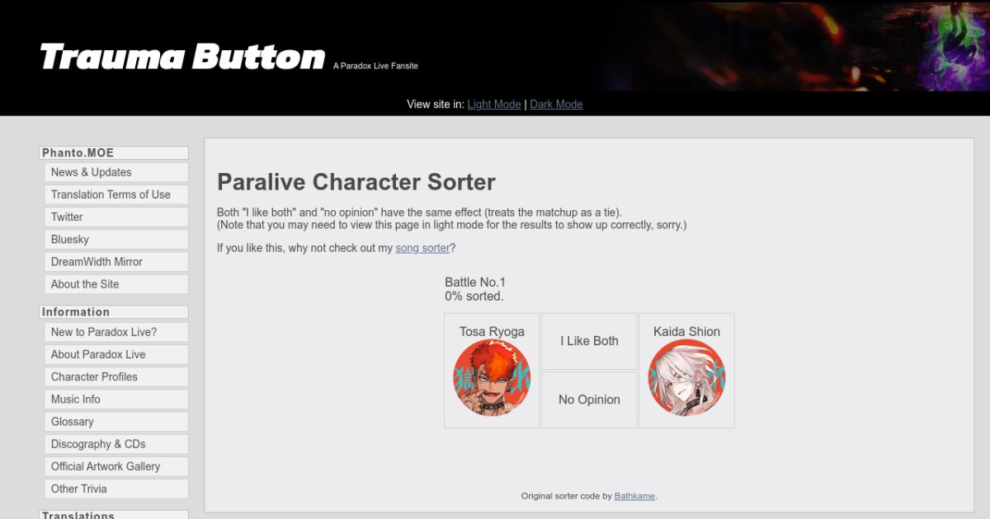The width and height of the screenshot is (990, 519).
Task: Pick Kaida Shion's character portrait
Action: (x=686, y=377)
